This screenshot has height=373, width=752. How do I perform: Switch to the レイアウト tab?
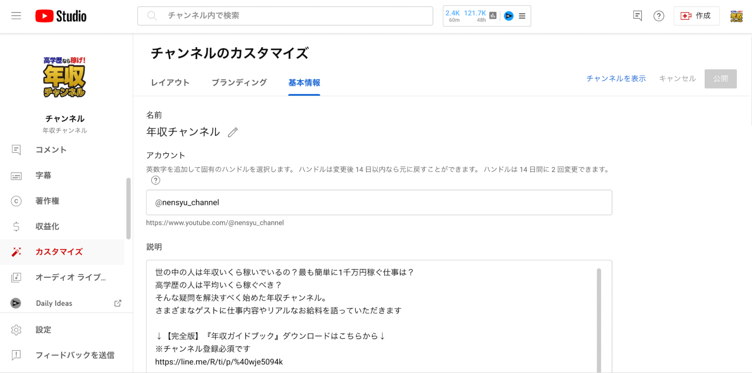pos(170,83)
